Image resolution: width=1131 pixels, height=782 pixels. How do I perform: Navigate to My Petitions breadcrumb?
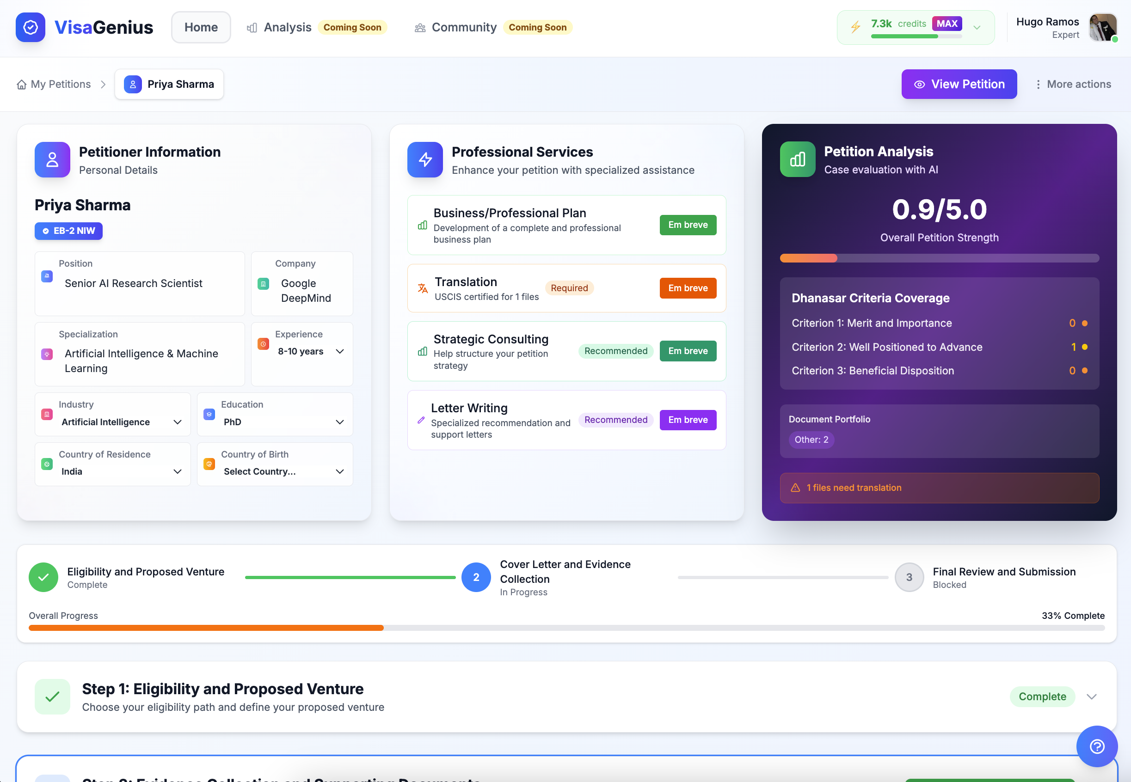pos(54,84)
